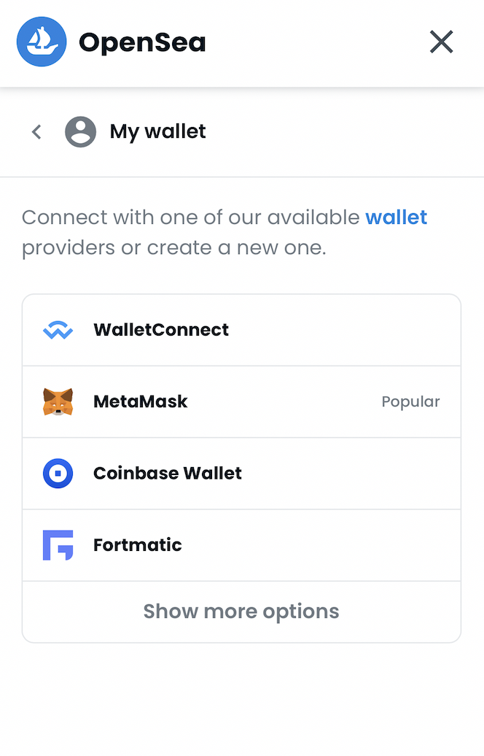Select the My wallet heading
Viewport: 484px width, 756px height.
(157, 131)
